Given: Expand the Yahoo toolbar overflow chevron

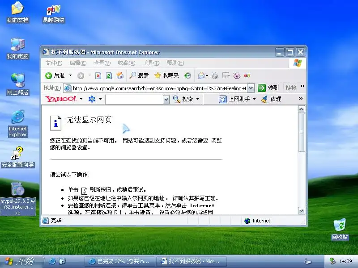Looking at the screenshot, I should click(x=301, y=98).
